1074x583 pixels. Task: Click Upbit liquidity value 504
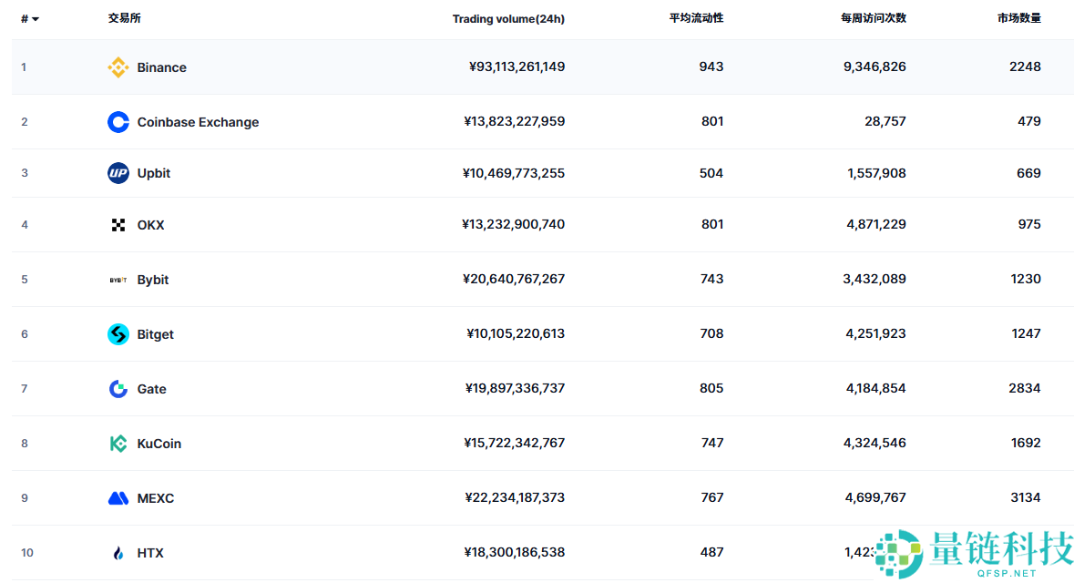(711, 173)
